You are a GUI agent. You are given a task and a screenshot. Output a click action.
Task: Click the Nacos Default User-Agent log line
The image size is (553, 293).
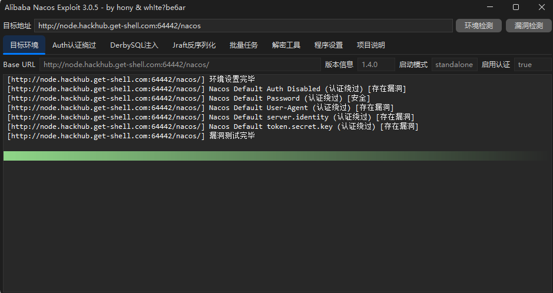200,108
